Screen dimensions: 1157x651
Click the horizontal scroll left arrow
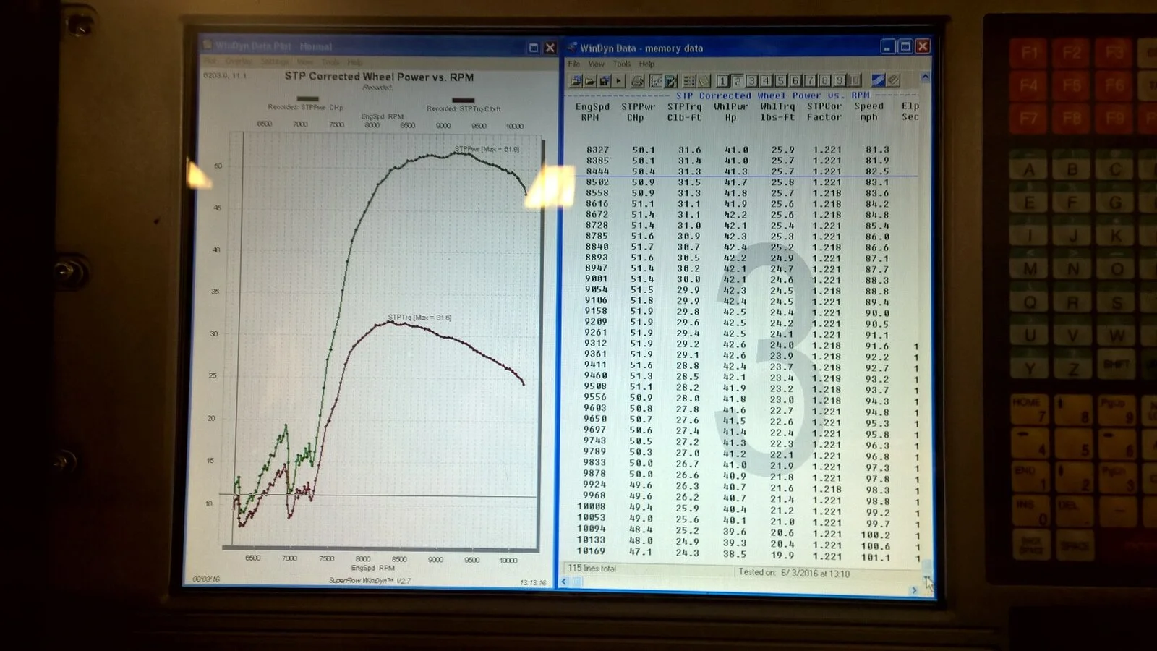point(565,582)
